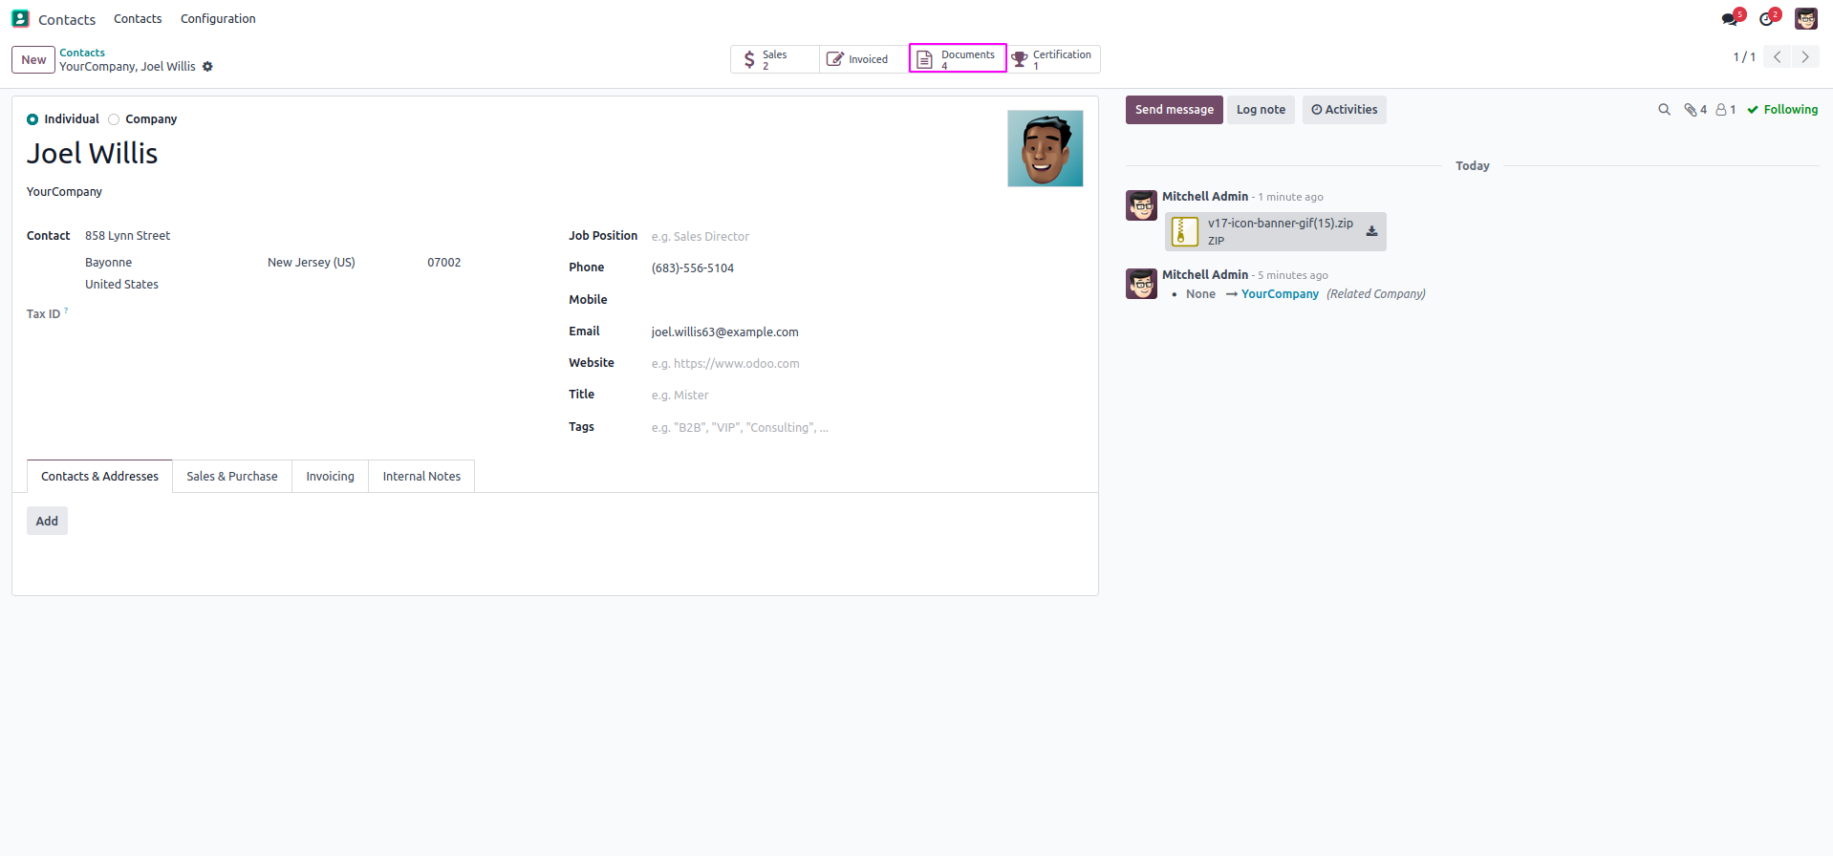Click the Website input field

(865, 364)
